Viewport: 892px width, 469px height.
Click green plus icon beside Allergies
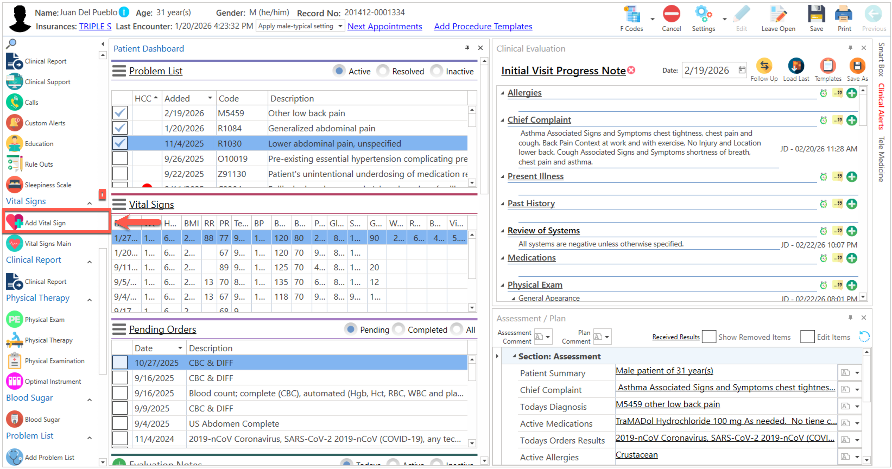click(x=852, y=93)
